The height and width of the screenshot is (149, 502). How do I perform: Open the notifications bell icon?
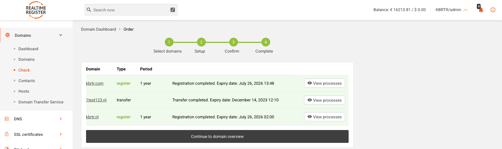481,10
